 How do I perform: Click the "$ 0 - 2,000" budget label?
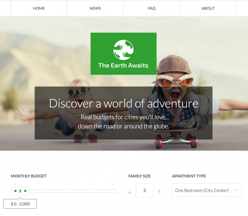pos(20,204)
